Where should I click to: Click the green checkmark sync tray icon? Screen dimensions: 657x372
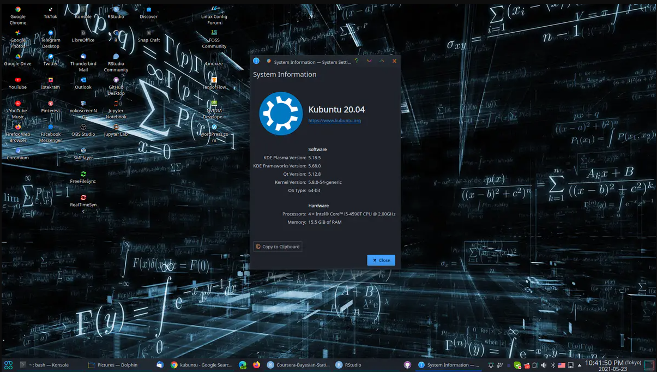click(x=517, y=365)
